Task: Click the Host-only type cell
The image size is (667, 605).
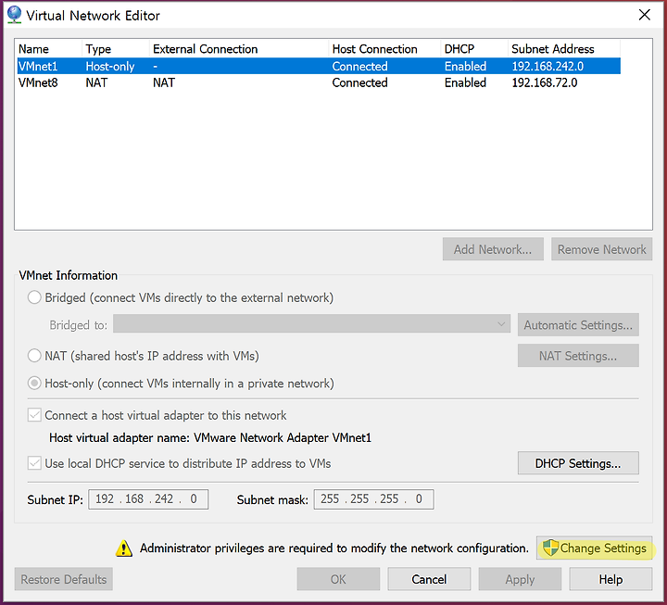Action: [110, 67]
